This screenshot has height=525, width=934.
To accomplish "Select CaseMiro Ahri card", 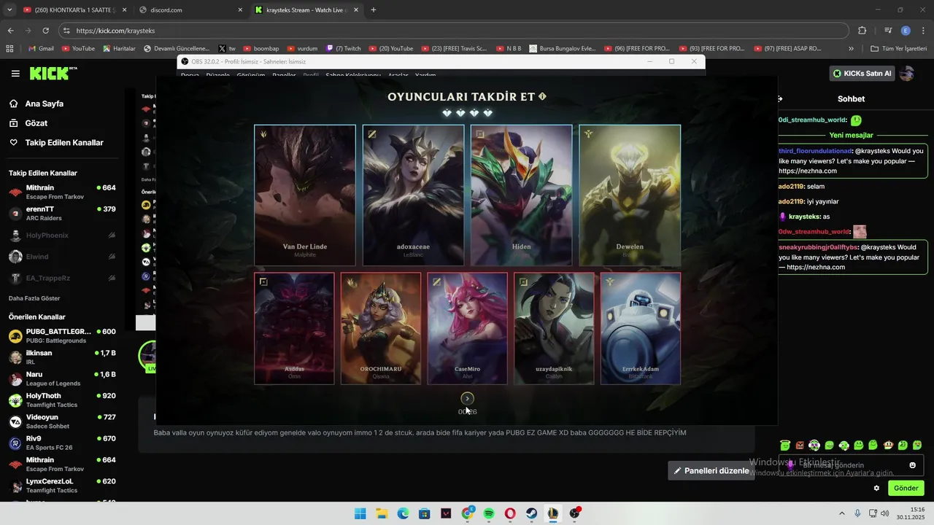I will (x=467, y=328).
